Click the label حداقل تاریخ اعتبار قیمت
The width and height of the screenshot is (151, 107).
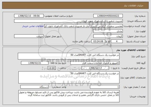133,68
